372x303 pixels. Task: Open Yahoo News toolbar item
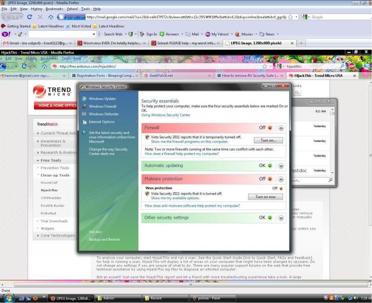coord(267,34)
